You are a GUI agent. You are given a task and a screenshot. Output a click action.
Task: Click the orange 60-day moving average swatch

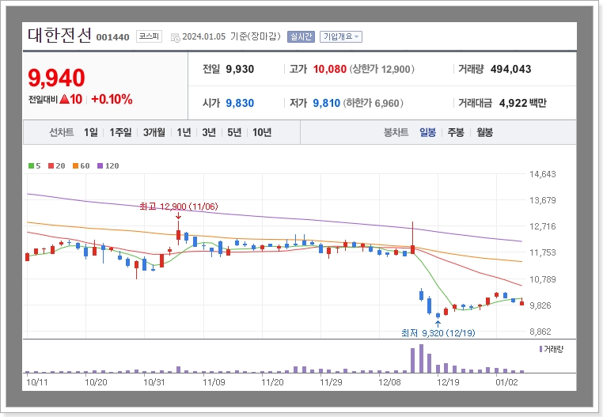75,166
